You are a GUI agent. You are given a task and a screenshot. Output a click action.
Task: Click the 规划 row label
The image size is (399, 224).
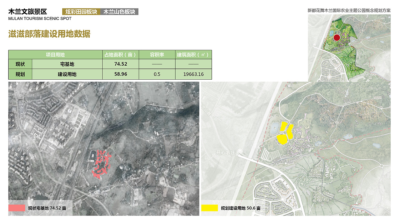(x=20, y=74)
